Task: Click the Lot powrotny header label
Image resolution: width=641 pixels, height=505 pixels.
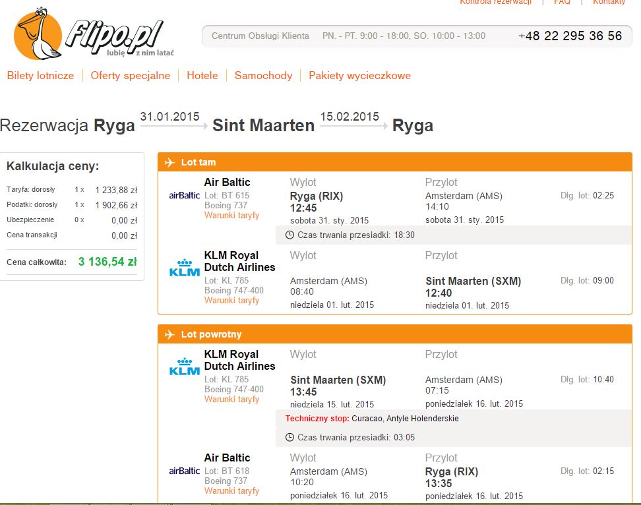Action: point(211,335)
